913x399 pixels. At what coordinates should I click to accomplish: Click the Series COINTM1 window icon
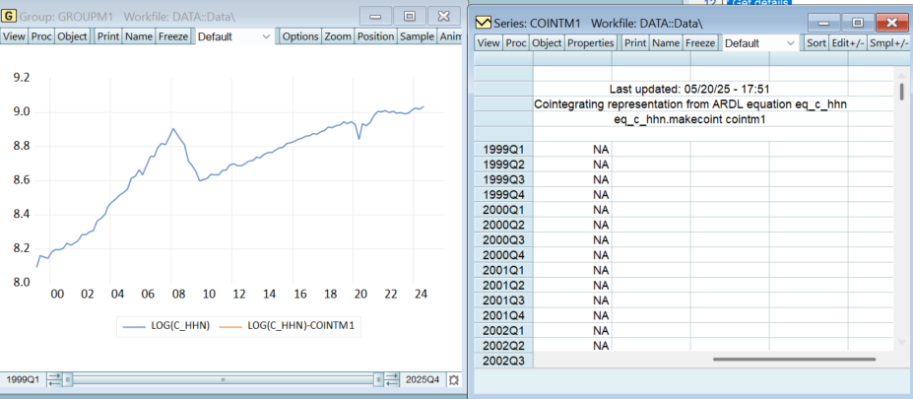(483, 23)
